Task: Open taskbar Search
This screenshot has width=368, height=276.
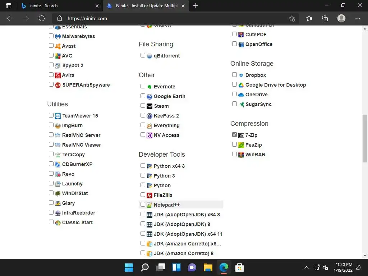Action: click(144, 267)
